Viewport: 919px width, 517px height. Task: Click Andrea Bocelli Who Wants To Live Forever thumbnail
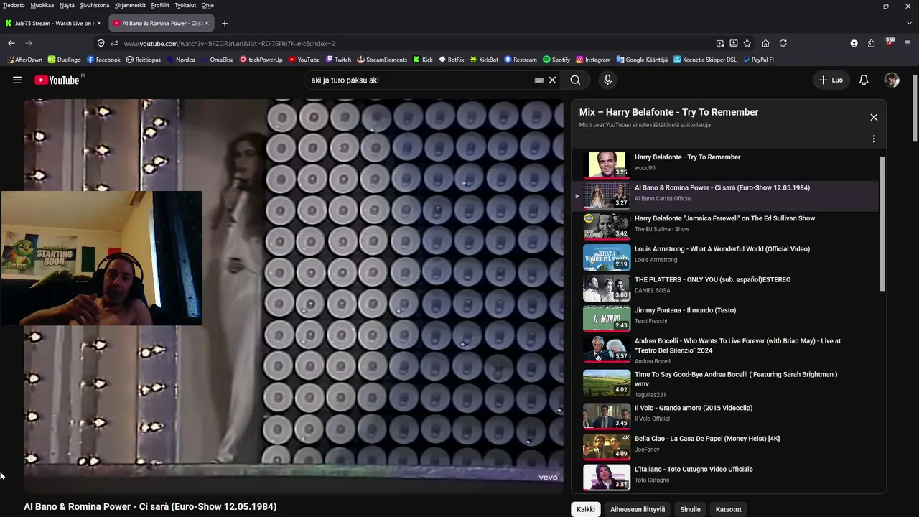[607, 348]
